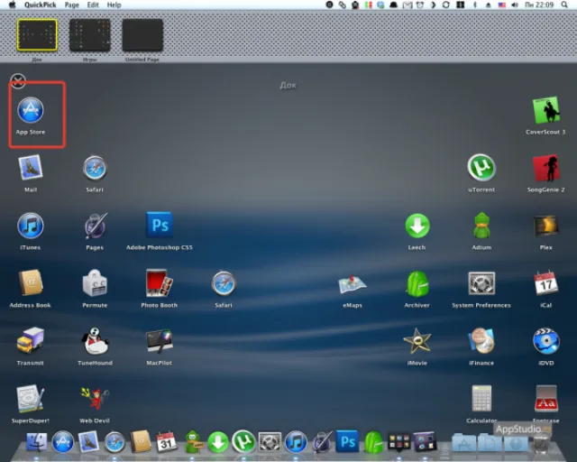Image resolution: width=577 pixels, height=462 pixels.
Task: Open the QuickPick application menu
Action: pyautogui.click(x=40, y=5)
